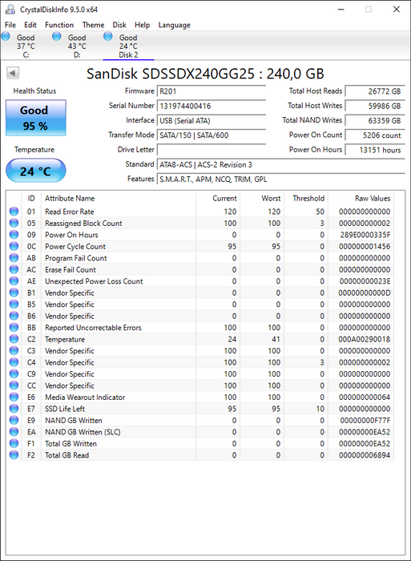
Task: Minimize the CrystalDiskInfo window
Action: (340, 10)
